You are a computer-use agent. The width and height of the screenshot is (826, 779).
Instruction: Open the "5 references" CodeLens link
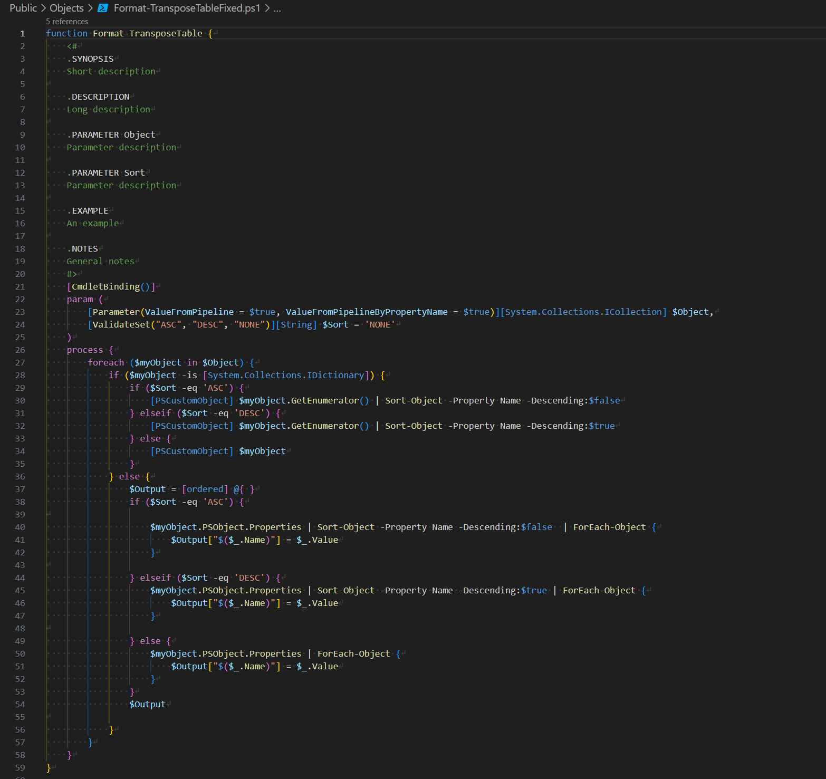pyautogui.click(x=66, y=21)
